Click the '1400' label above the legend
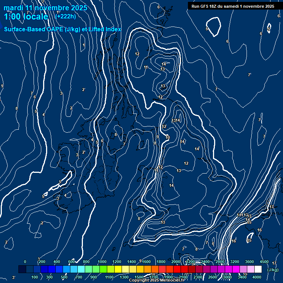The height and width of the screenshot is (283, 283). 132,262
